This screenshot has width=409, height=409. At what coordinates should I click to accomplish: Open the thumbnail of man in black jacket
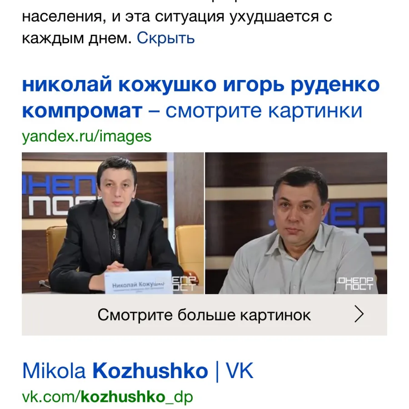coord(113,223)
